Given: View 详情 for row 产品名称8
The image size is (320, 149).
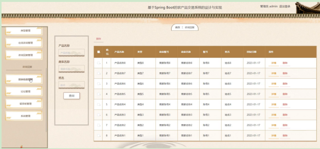Looking at the screenshot, I should pos(274,63).
